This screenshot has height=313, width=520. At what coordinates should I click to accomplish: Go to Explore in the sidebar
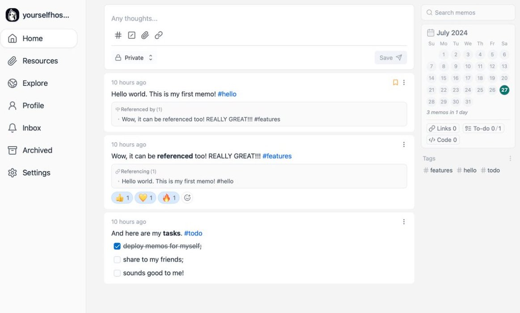35,83
